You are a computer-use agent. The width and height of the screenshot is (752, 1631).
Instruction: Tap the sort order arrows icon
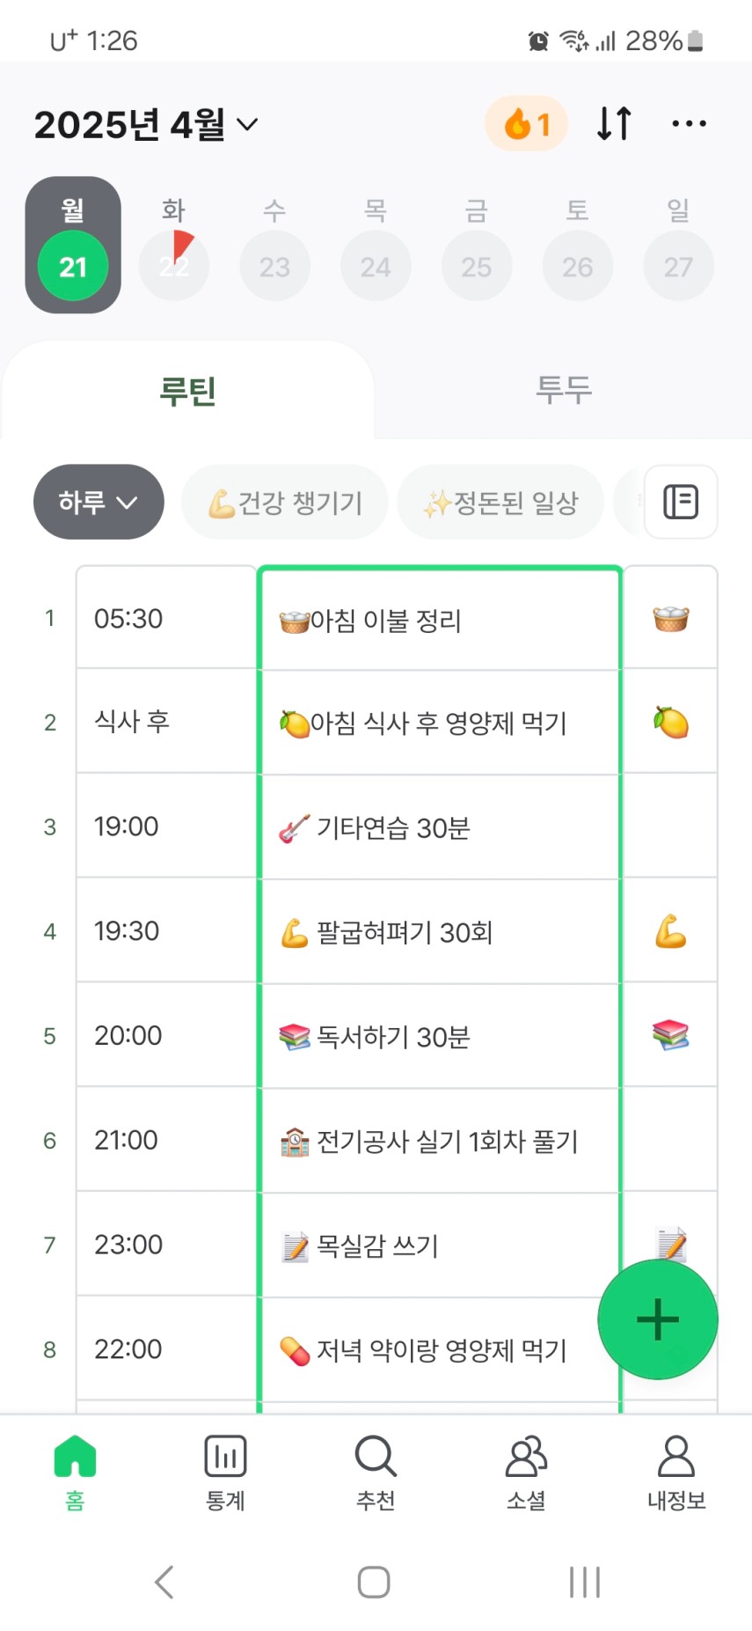[x=614, y=124]
